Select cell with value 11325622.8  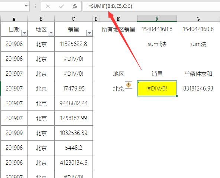coord(74,44)
